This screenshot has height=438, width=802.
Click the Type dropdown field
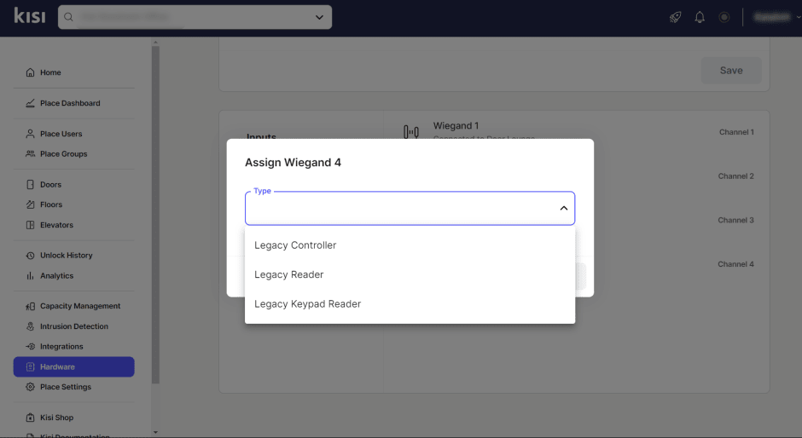[x=410, y=208]
